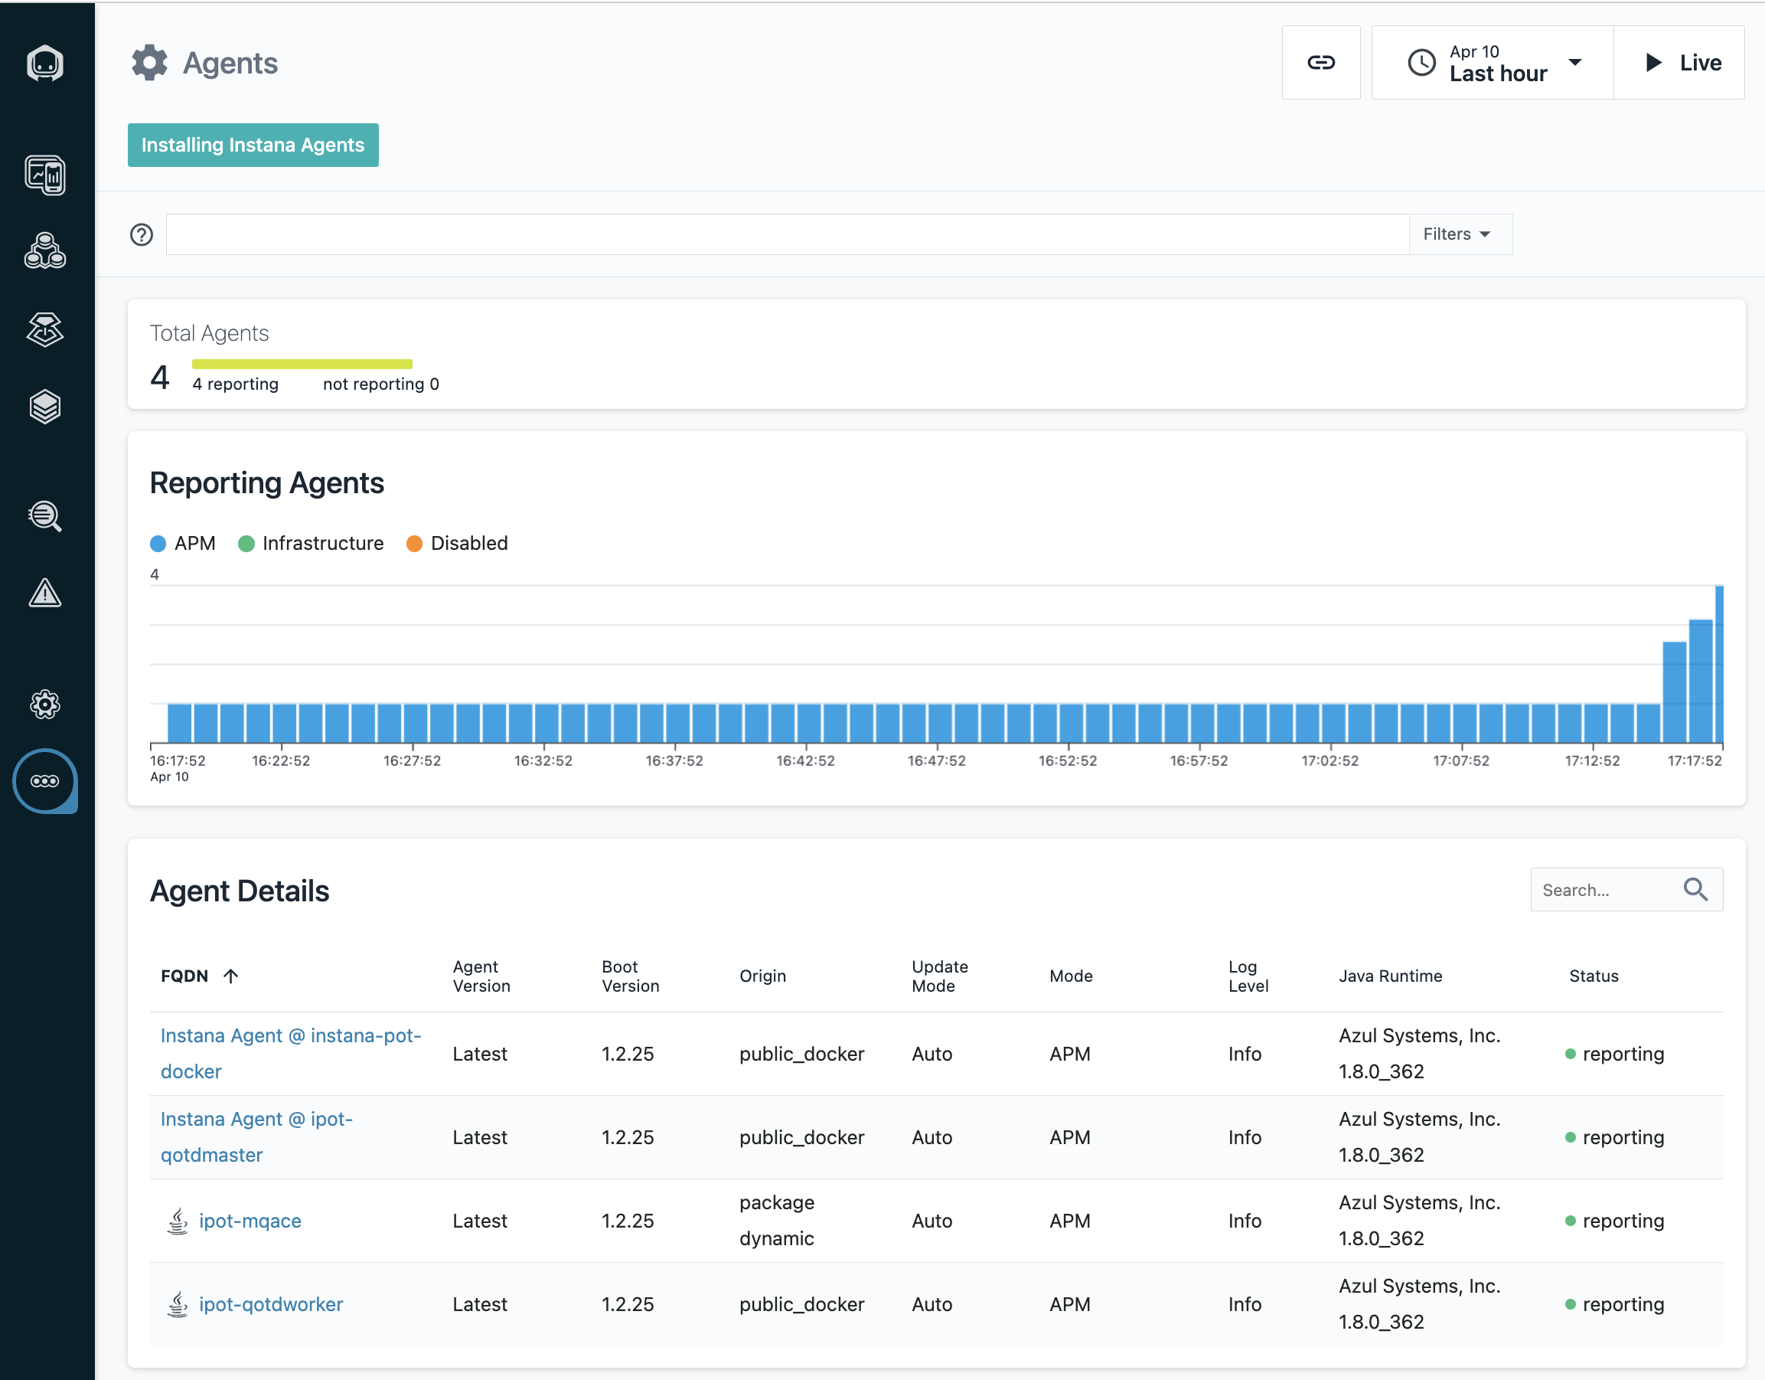Click Java icon beside ipot-qotdworker
Screen dimensions: 1765x1380
177,1304
